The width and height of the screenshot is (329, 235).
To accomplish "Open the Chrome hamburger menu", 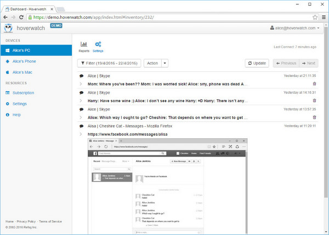I will click(324, 17).
